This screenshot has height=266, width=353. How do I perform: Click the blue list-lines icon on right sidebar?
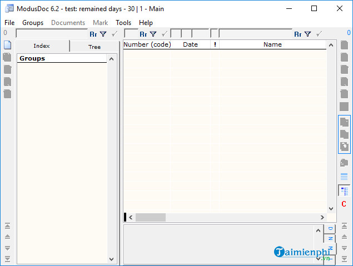click(344, 177)
